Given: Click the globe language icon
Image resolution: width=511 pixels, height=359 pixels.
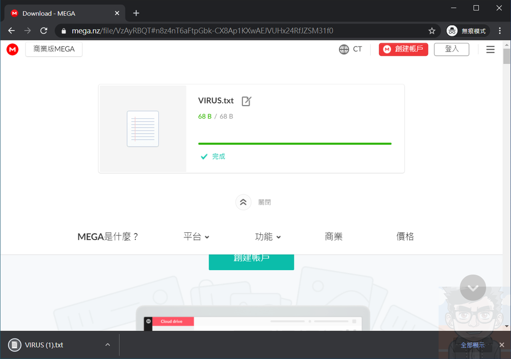Looking at the screenshot, I should point(344,49).
